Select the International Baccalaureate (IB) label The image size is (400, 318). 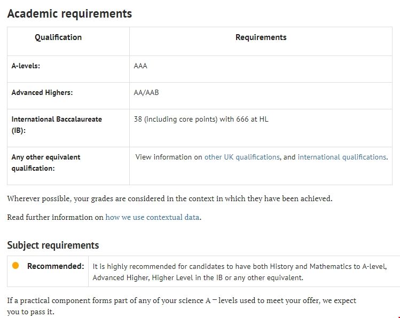click(x=57, y=124)
